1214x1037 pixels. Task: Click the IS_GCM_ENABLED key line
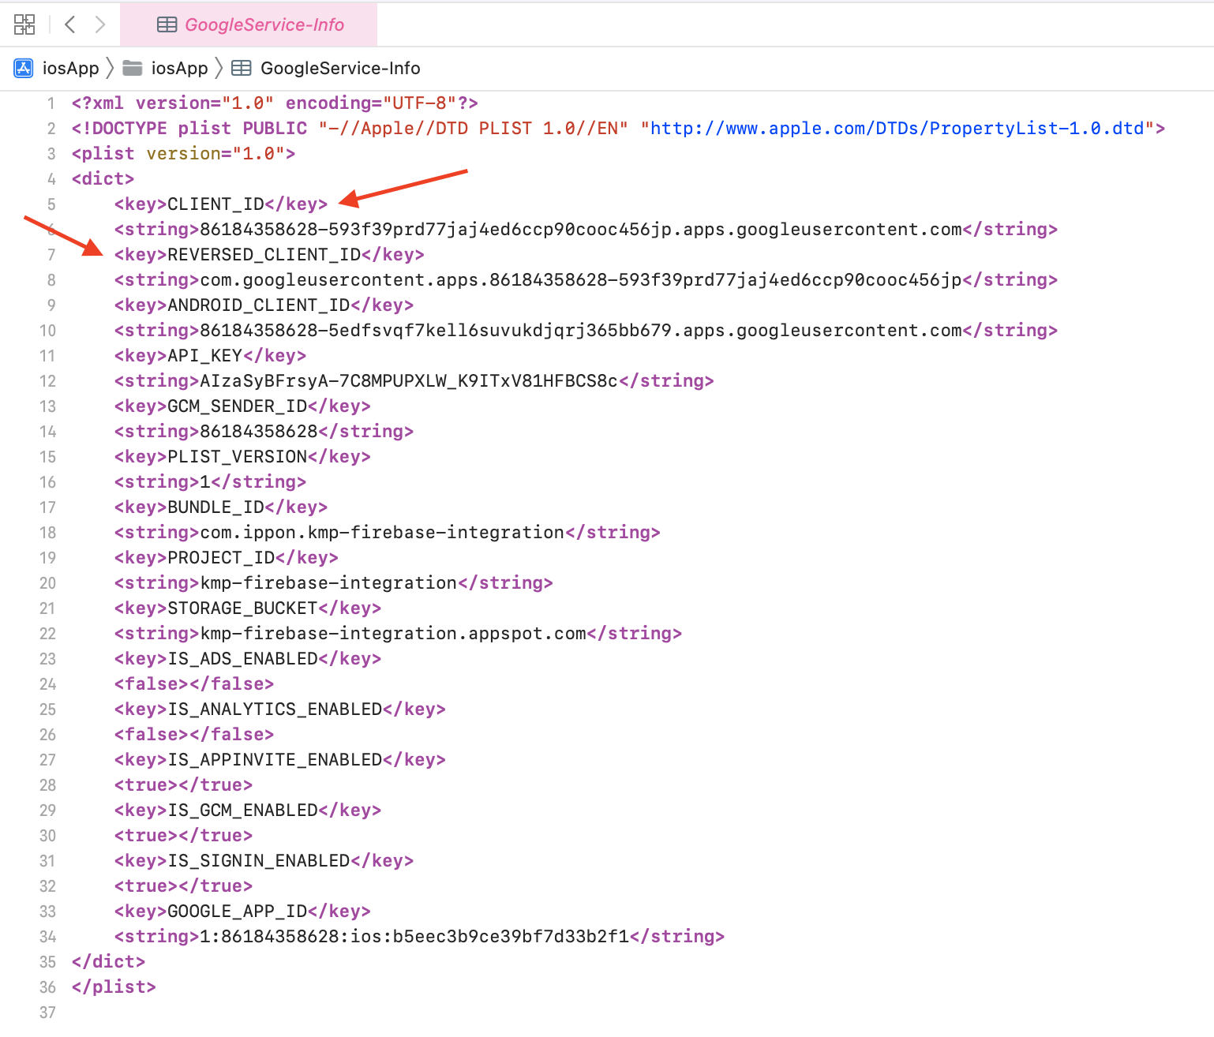pos(248,810)
